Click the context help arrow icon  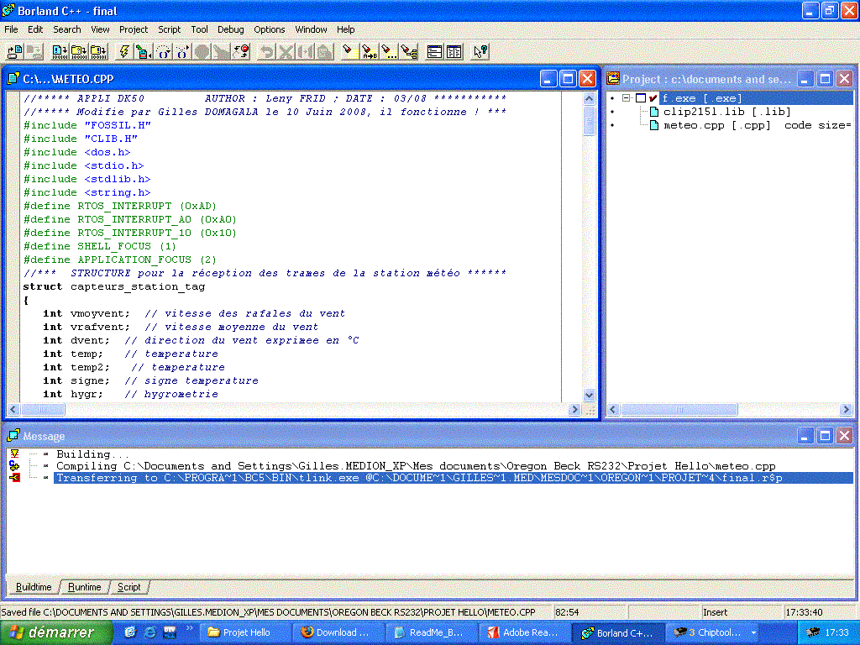480,51
